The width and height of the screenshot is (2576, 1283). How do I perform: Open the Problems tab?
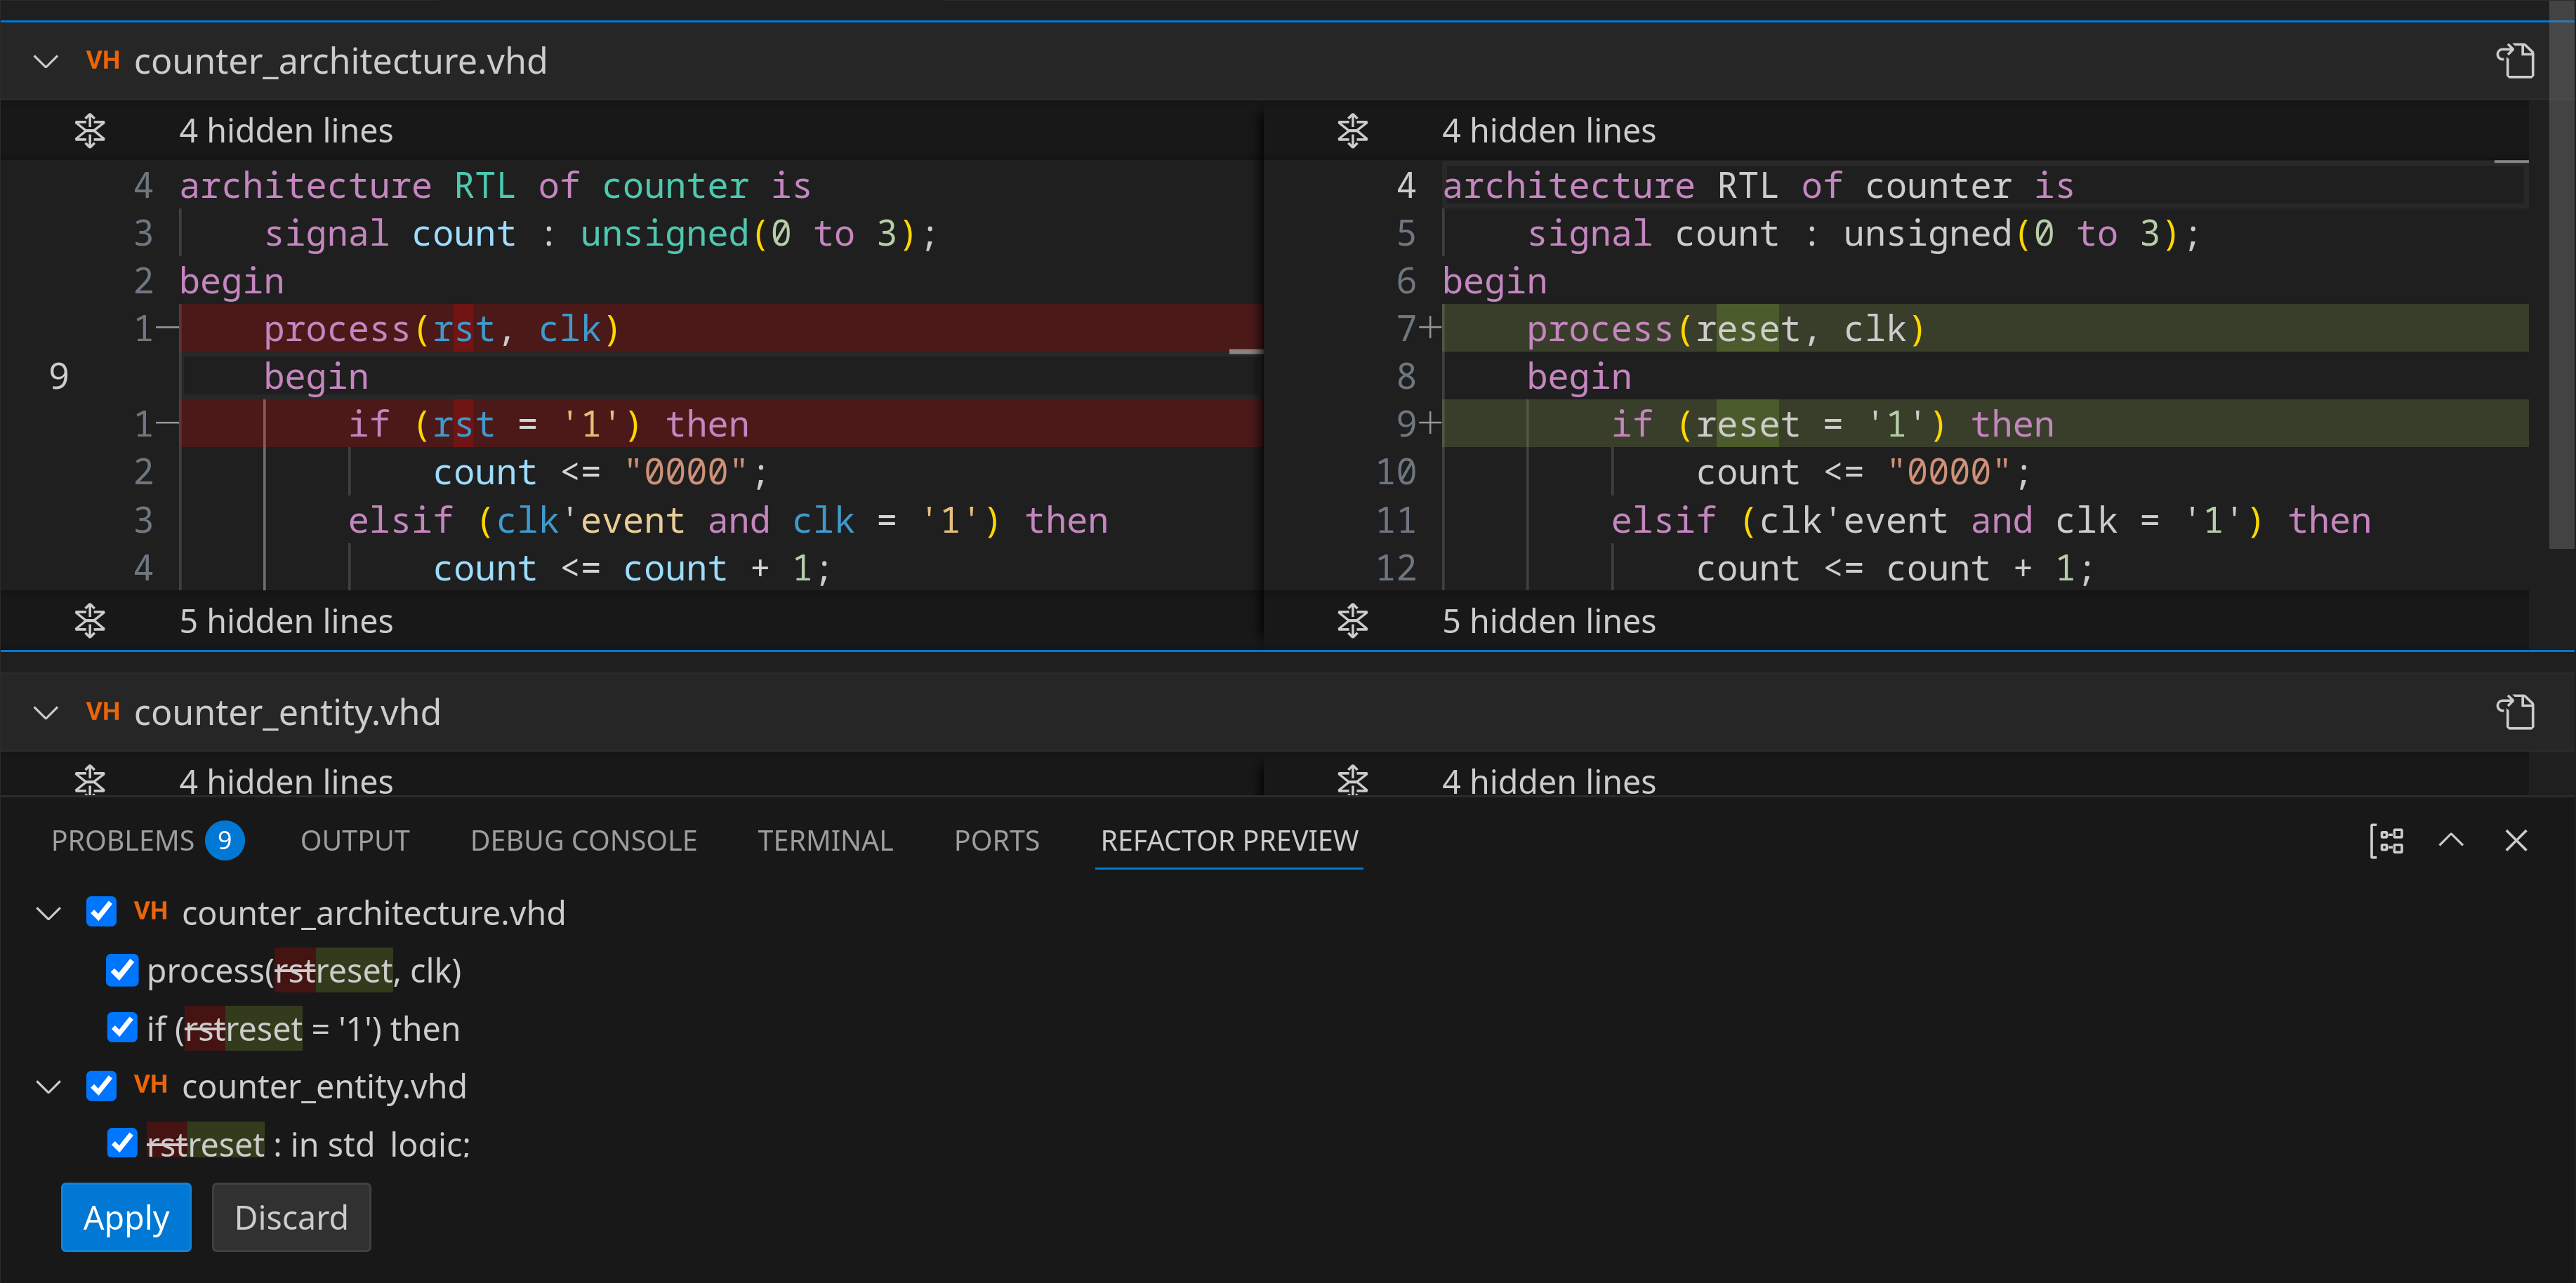tap(123, 841)
